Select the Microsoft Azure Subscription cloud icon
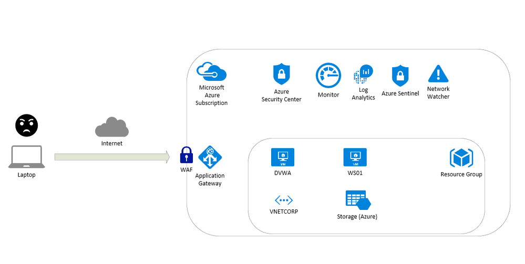This screenshot has width=525, height=264. pos(211,71)
